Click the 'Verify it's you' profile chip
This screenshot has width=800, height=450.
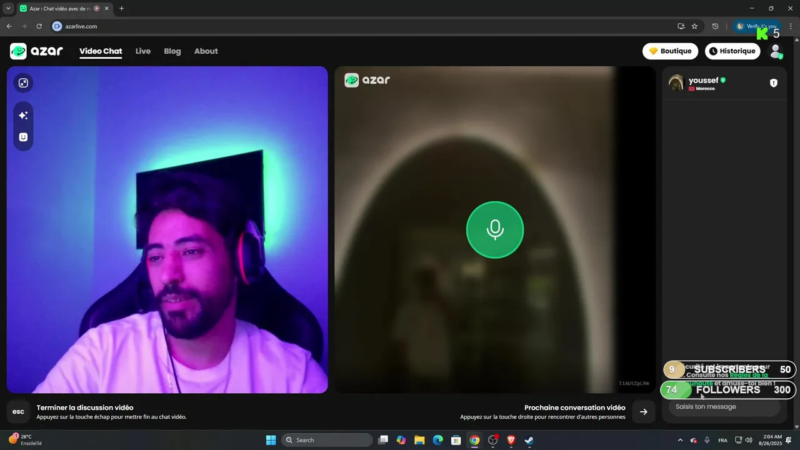(x=756, y=26)
